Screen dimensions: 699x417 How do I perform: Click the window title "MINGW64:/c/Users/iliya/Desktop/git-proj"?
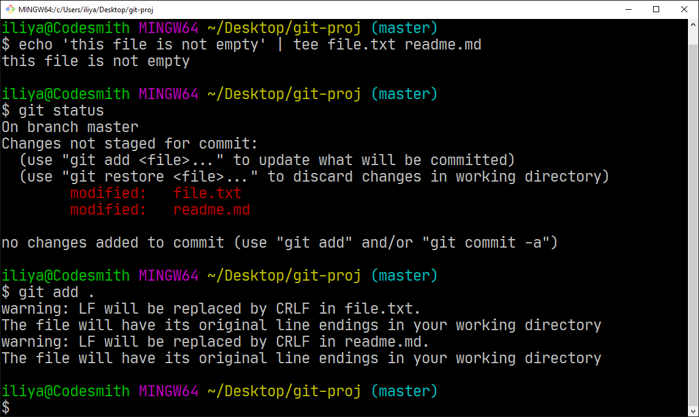click(86, 9)
